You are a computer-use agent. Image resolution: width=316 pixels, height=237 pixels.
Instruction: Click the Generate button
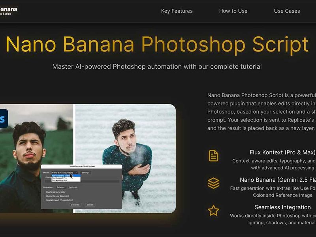pos(75,205)
